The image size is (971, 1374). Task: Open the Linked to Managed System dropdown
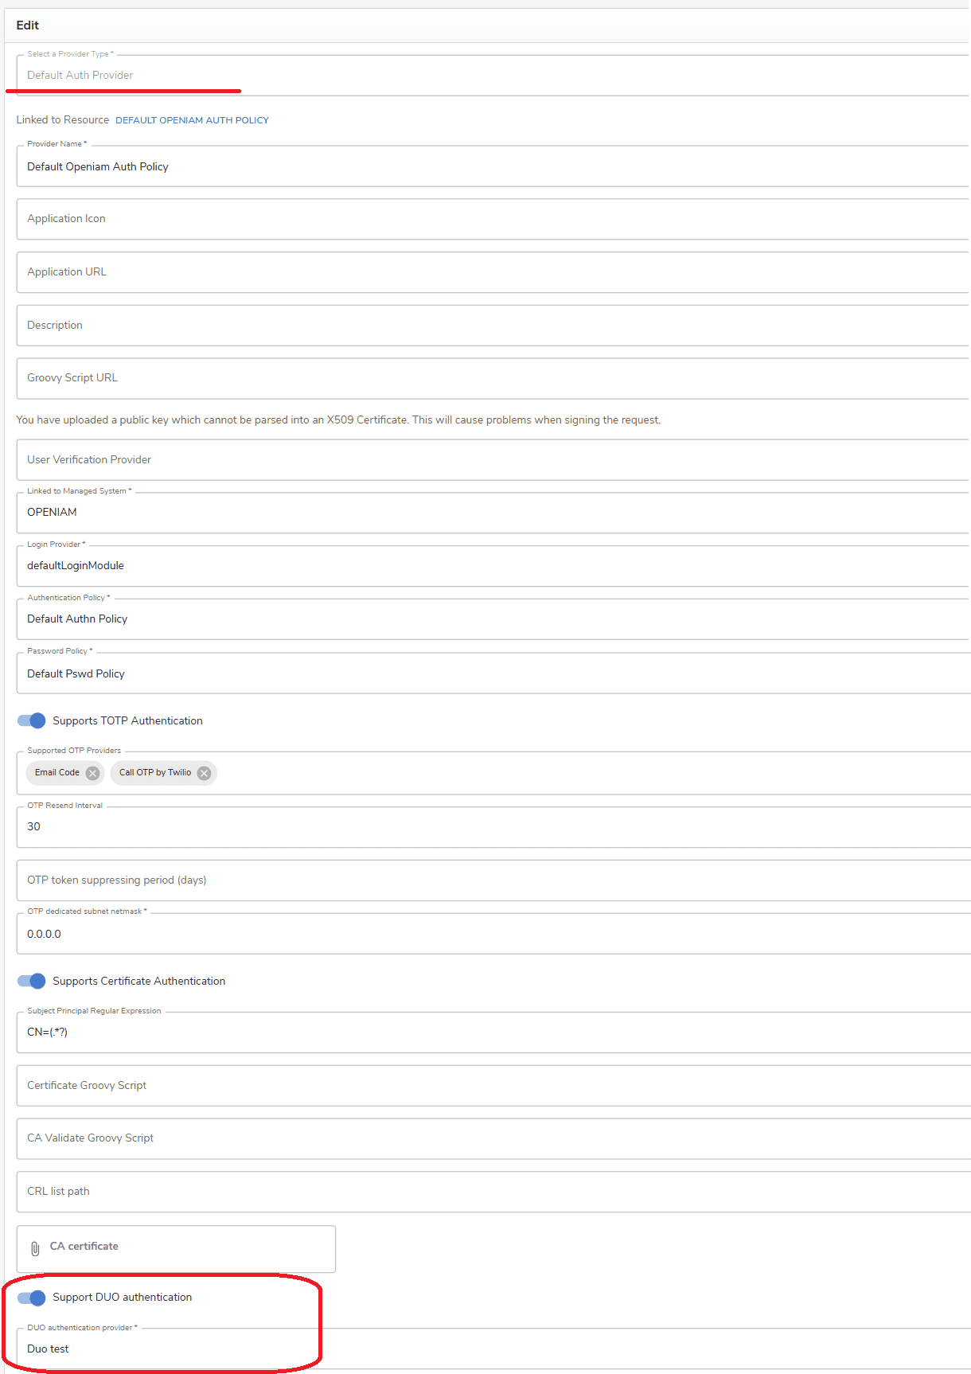493,512
